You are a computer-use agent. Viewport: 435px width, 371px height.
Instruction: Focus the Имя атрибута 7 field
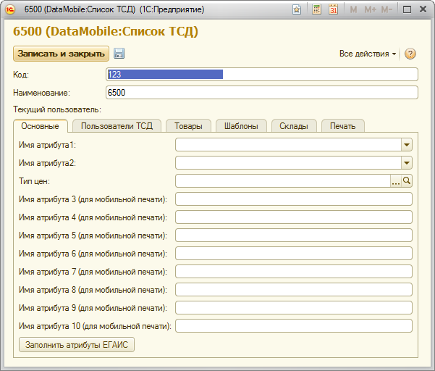coord(294,272)
